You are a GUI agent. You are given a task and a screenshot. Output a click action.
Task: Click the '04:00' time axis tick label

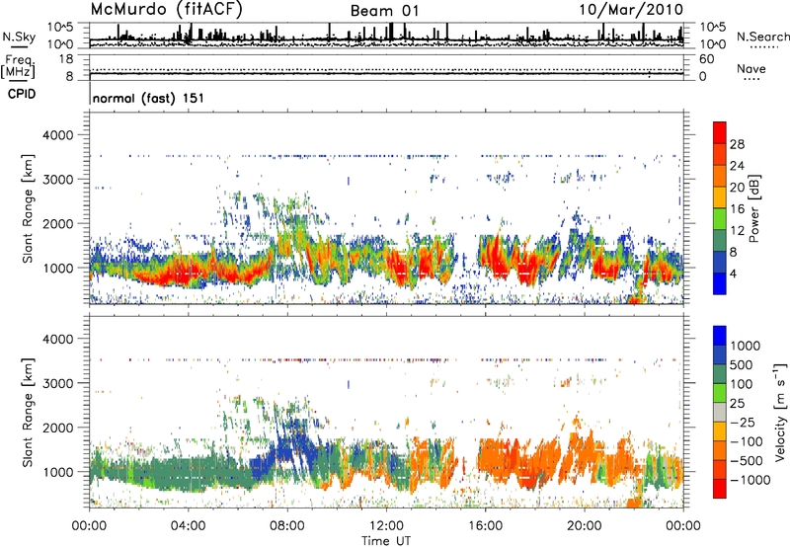click(x=188, y=526)
